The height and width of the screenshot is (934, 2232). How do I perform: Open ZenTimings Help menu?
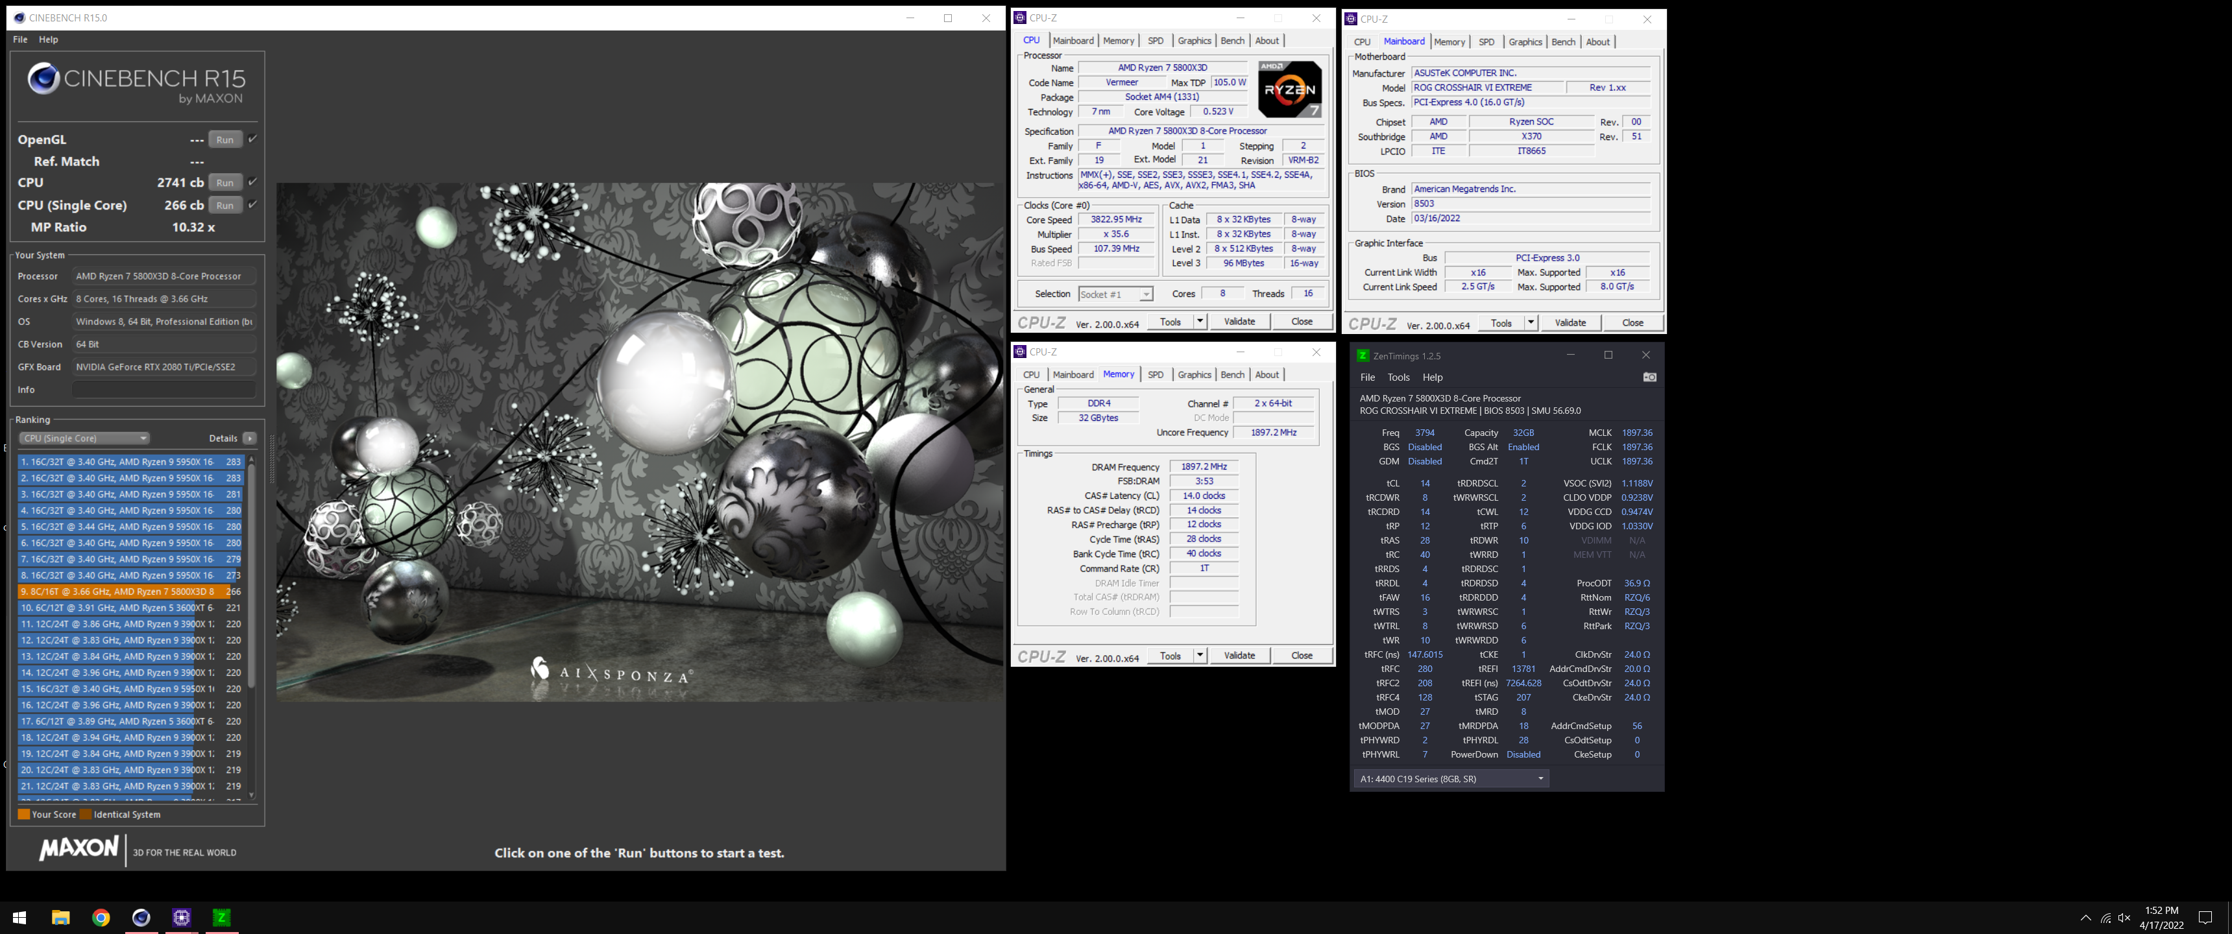pyautogui.click(x=1432, y=377)
